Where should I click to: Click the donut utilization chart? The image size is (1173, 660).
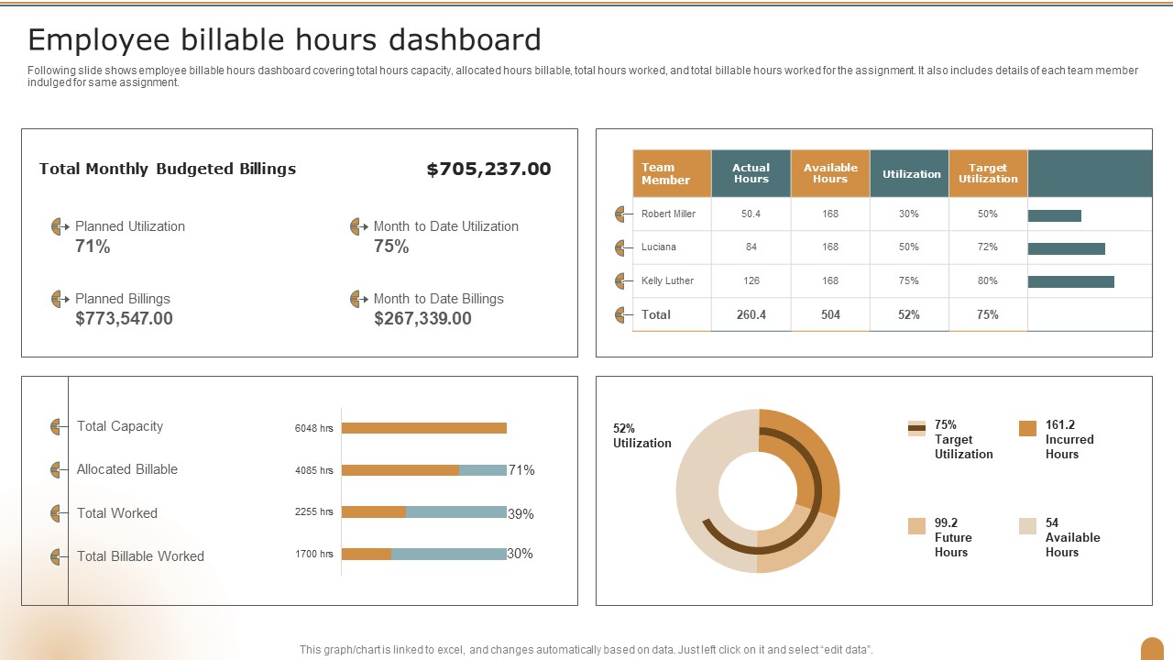758,491
